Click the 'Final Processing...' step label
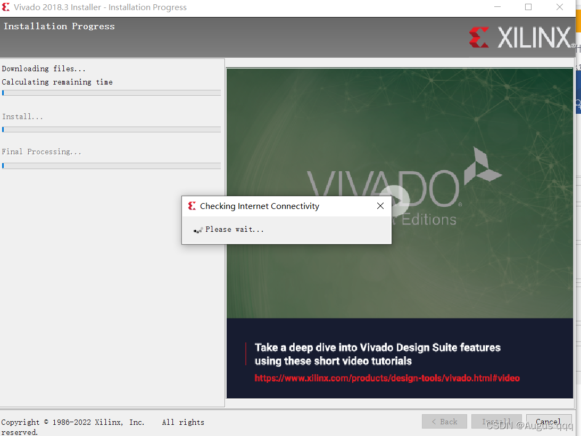This screenshot has height=436, width=581. [41, 152]
